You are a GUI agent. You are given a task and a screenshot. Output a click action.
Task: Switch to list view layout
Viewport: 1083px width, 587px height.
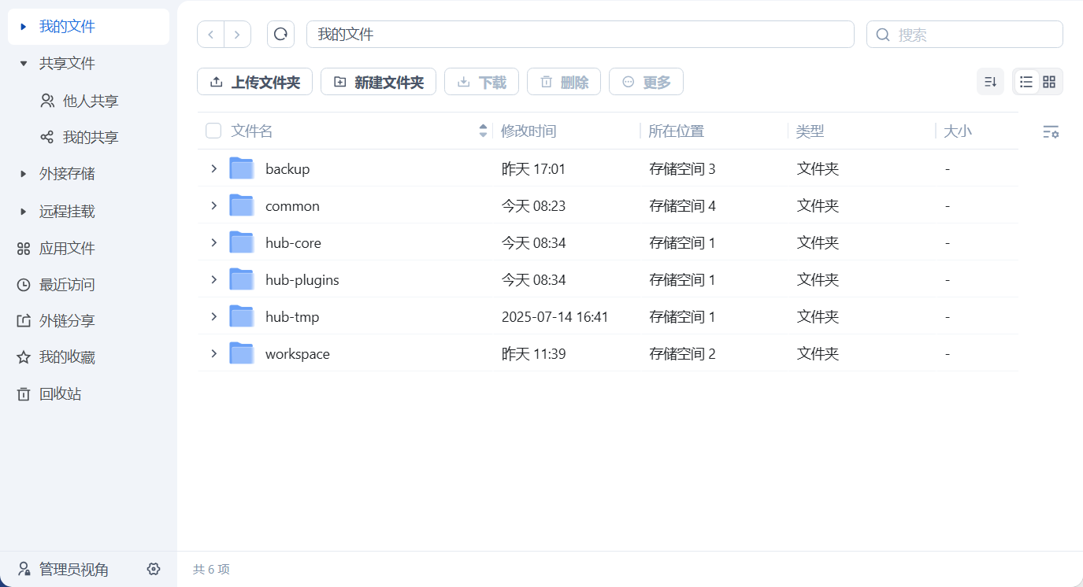tap(1026, 82)
